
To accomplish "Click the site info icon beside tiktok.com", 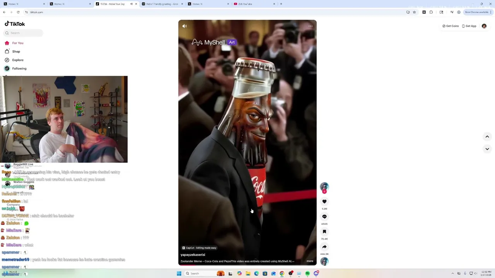I will coord(26,12).
